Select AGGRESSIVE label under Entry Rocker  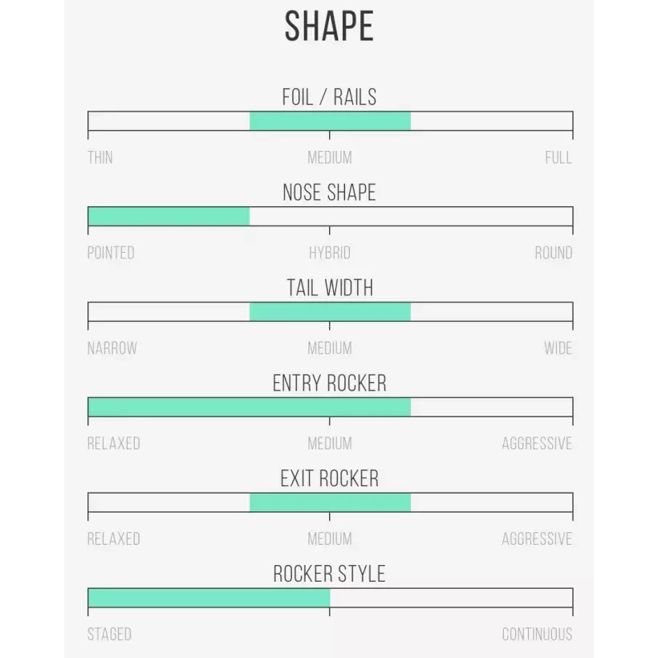[537, 444]
